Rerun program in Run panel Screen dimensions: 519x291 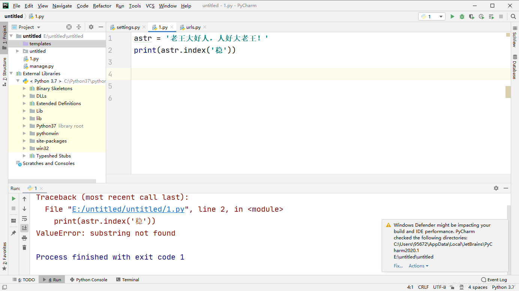pyautogui.click(x=14, y=199)
